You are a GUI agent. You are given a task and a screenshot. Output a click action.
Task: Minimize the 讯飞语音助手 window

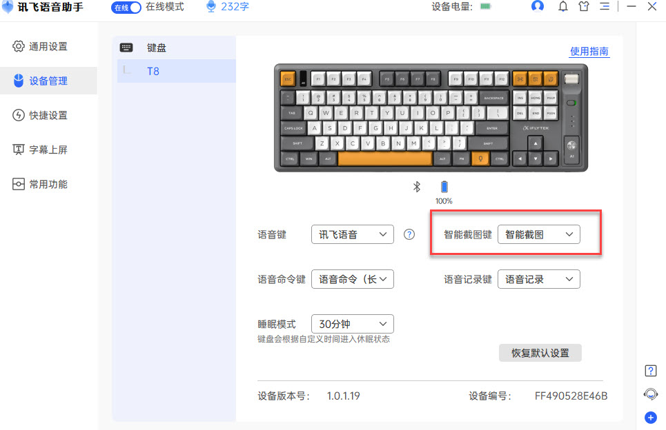tap(631, 6)
